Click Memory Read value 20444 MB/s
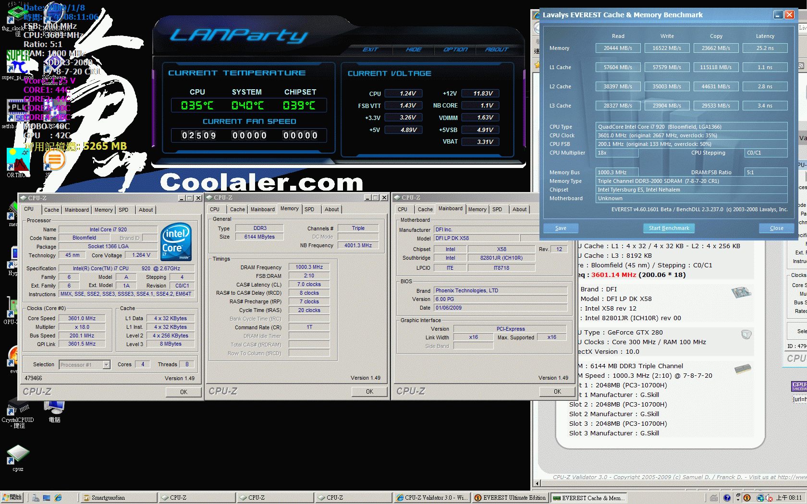 coord(618,48)
